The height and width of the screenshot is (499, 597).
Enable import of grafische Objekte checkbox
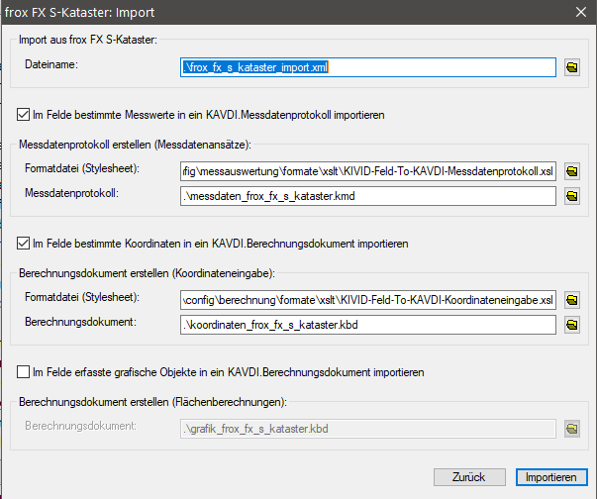pyautogui.click(x=25, y=372)
